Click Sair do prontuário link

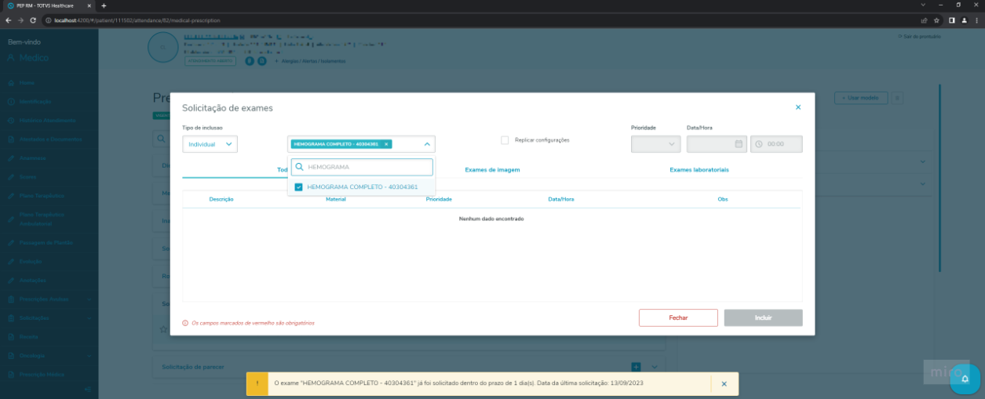[x=919, y=37]
